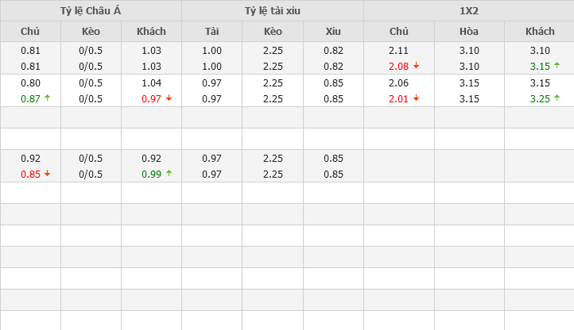Pick the 1.04 Khách handicap odds
The image size is (574, 330).
pyautogui.click(x=151, y=82)
